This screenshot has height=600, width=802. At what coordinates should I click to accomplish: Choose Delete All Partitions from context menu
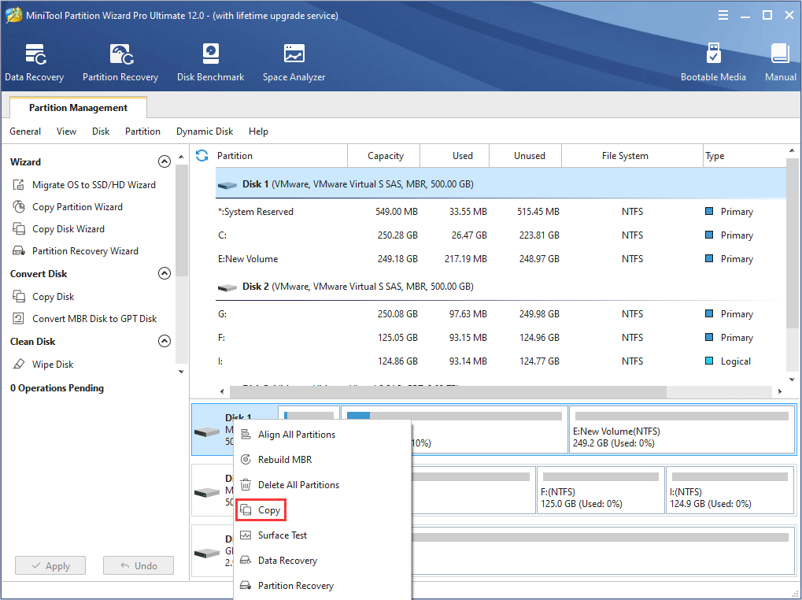point(322,484)
